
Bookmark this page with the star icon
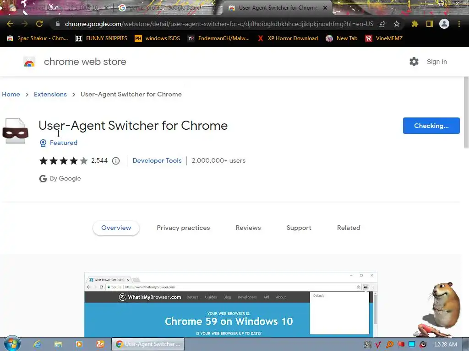[x=396, y=24]
